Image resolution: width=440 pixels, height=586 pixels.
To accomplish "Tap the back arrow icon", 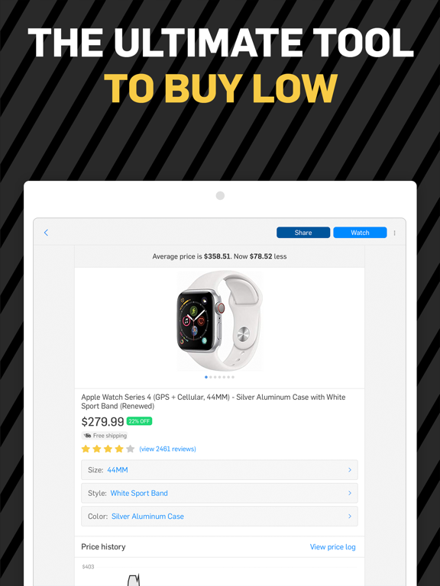I will [x=46, y=233].
